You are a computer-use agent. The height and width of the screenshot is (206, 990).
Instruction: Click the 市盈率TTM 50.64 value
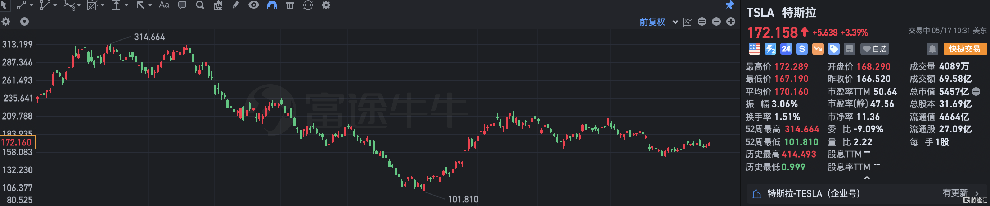[x=885, y=92]
